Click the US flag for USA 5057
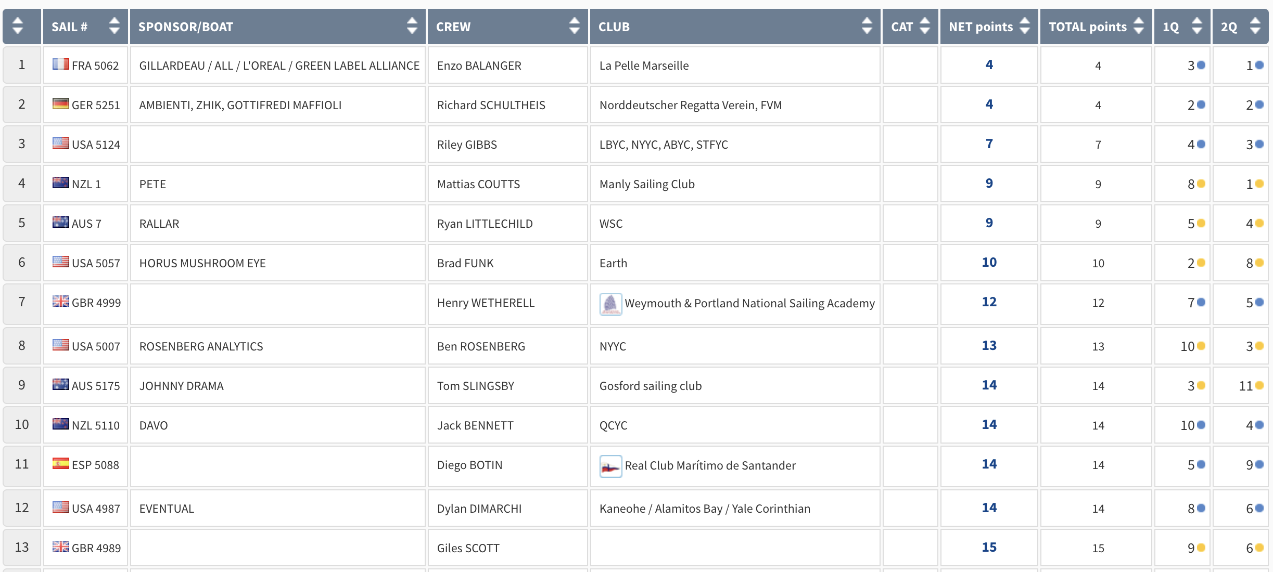The width and height of the screenshot is (1273, 572). 61,262
